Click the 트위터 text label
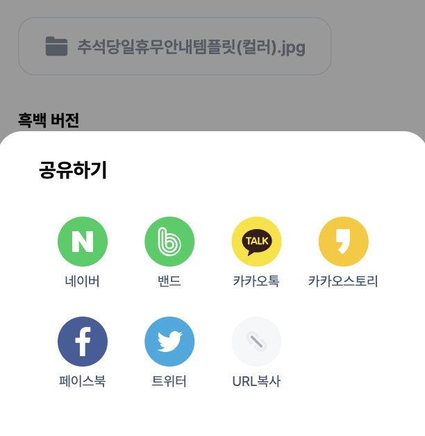 click(x=169, y=381)
